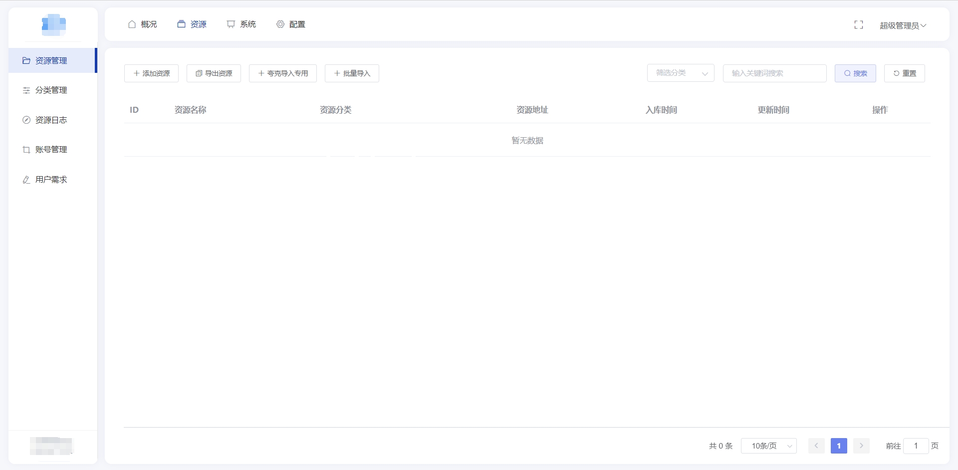The width and height of the screenshot is (958, 470).
Task: Open 分类管理 in the sidebar
Action: point(51,90)
